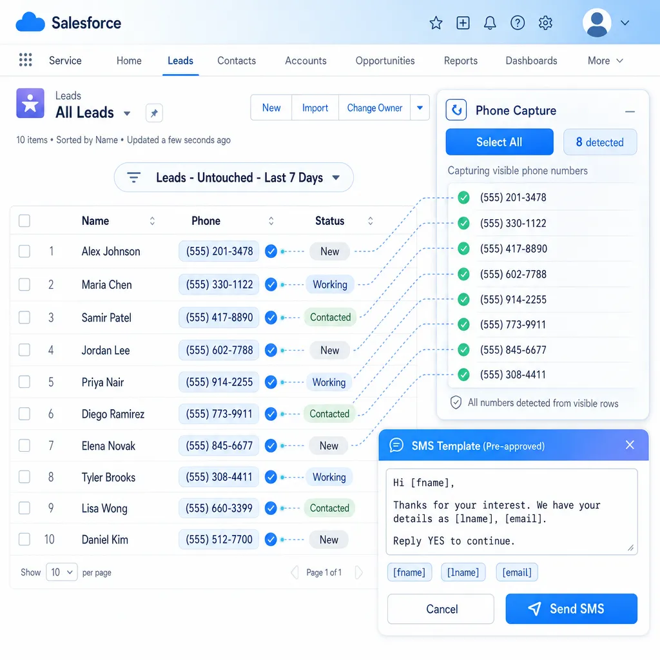Insert the [email] merge tag

(x=517, y=572)
